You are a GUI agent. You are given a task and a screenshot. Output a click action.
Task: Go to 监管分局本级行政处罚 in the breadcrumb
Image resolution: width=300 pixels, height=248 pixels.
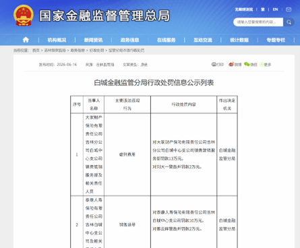point(127,51)
